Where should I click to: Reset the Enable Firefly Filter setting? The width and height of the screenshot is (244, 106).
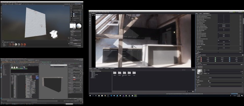[240, 24]
